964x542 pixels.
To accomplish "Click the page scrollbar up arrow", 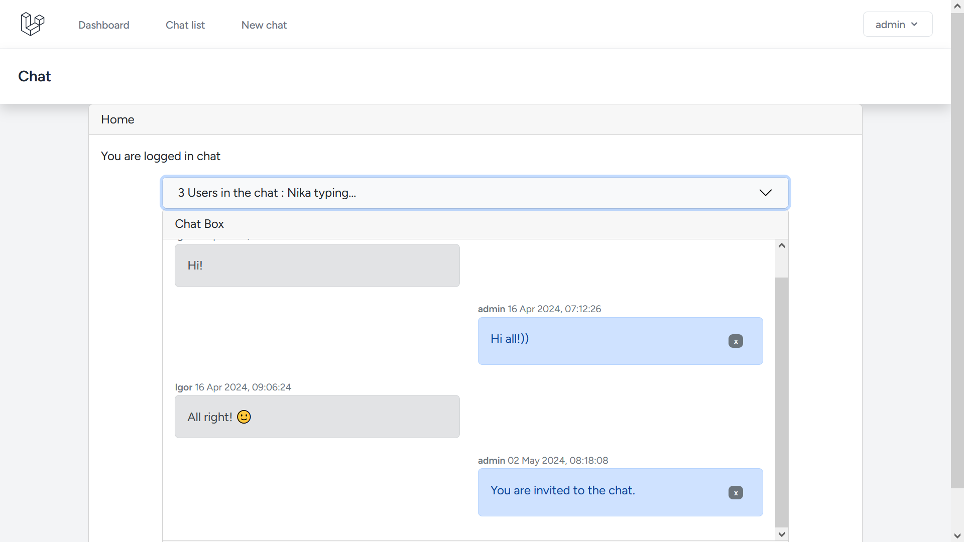I will (x=957, y=7).
